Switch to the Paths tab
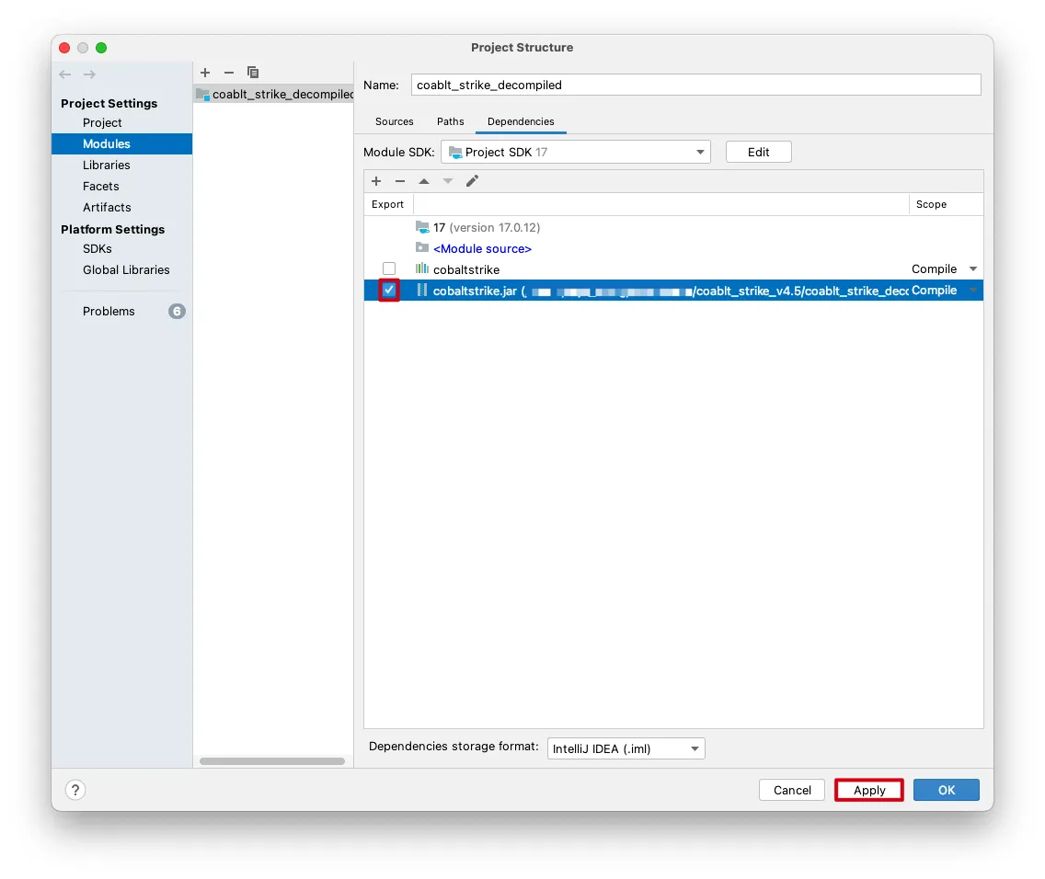 pyautogui.click(x=451, y=121)
